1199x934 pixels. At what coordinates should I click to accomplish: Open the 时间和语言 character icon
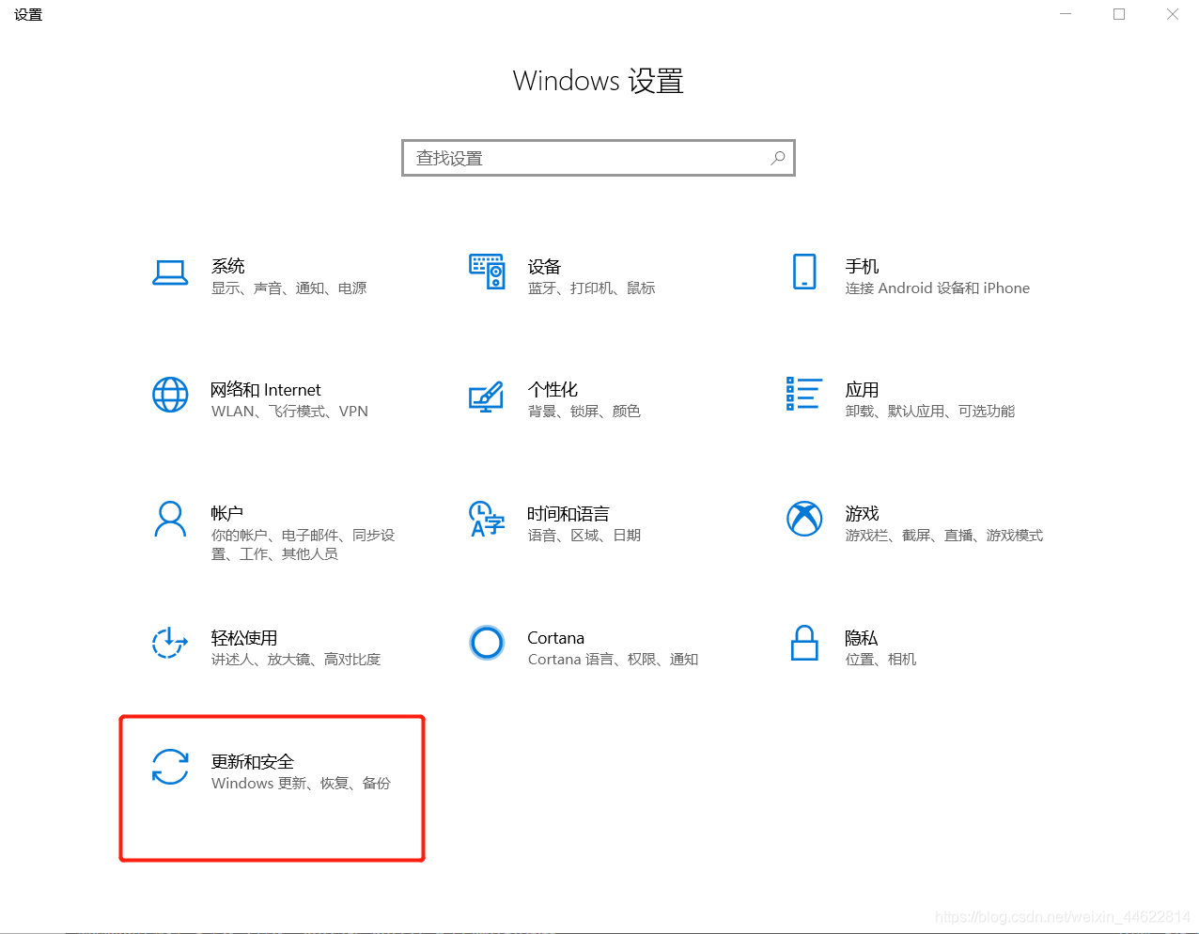tap(487, 519)
